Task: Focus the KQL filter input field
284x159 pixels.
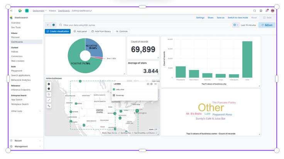Action: tap(143, 25)
